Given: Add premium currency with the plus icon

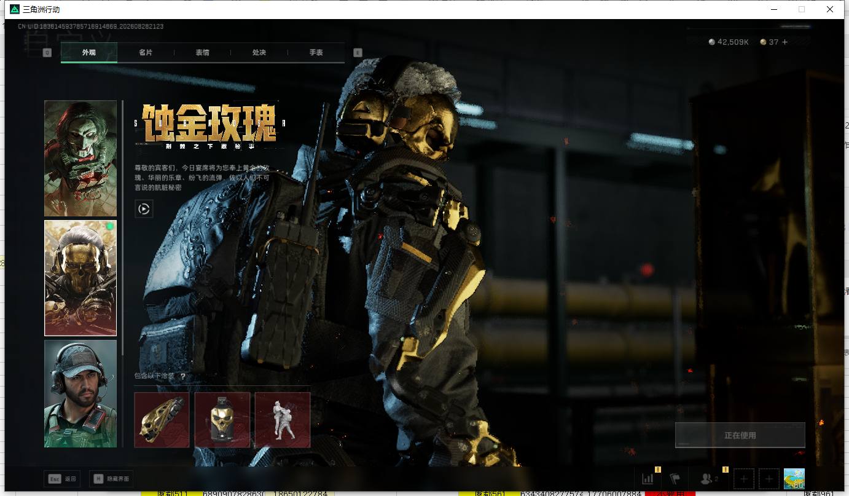Looking at the screenshot, I should [x=784, y=42].
